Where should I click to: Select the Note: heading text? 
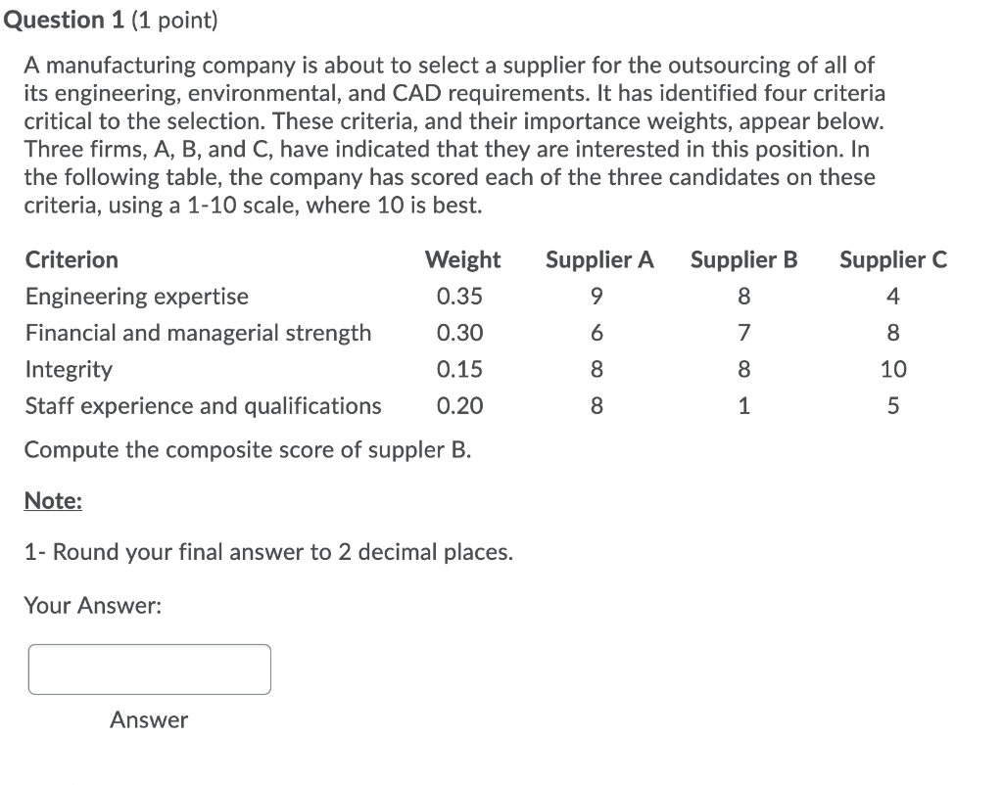[x=53, y=500]
